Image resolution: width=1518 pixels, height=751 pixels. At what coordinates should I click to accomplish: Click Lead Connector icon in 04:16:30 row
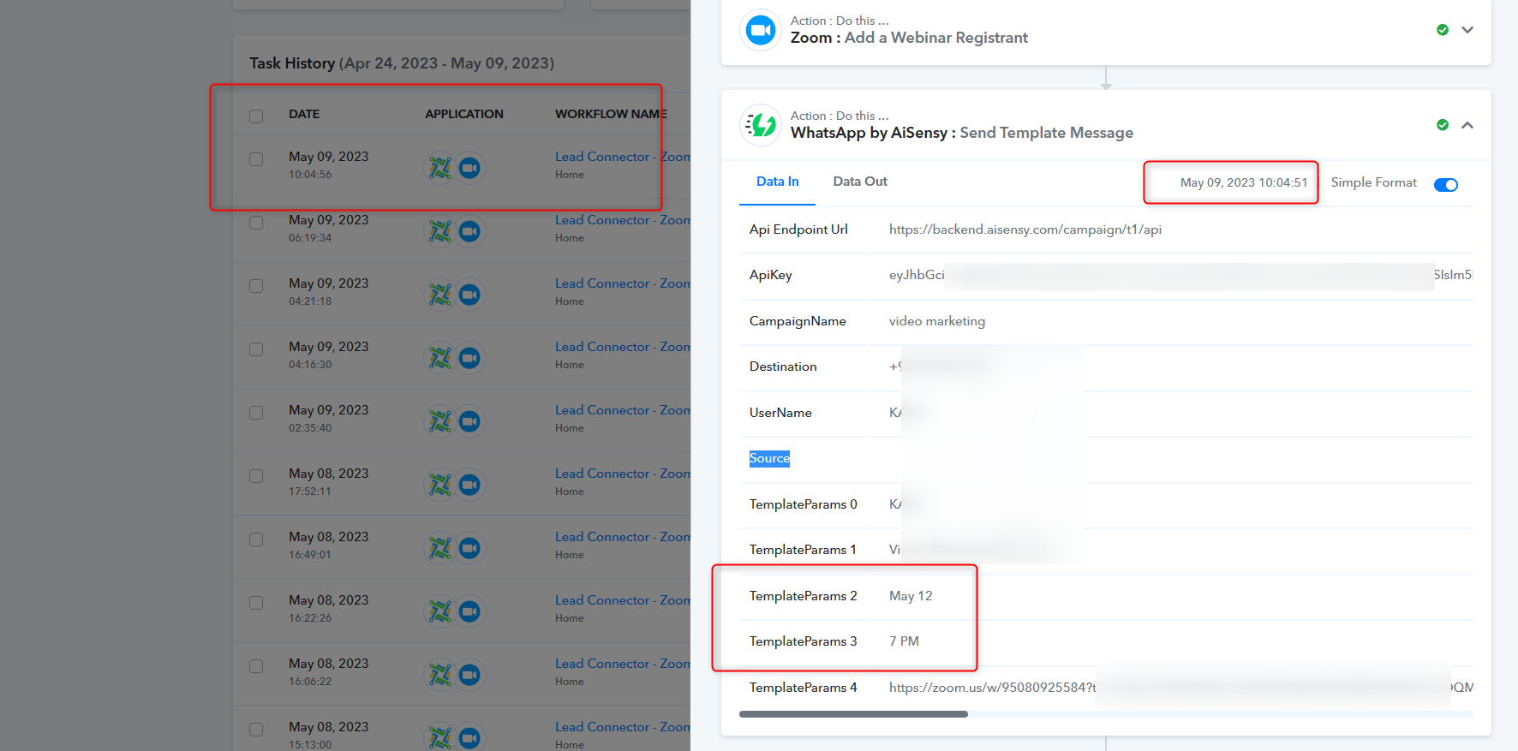click(440, 358)
